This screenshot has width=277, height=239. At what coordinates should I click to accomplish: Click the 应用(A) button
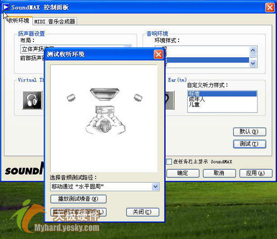click(256, 173)
